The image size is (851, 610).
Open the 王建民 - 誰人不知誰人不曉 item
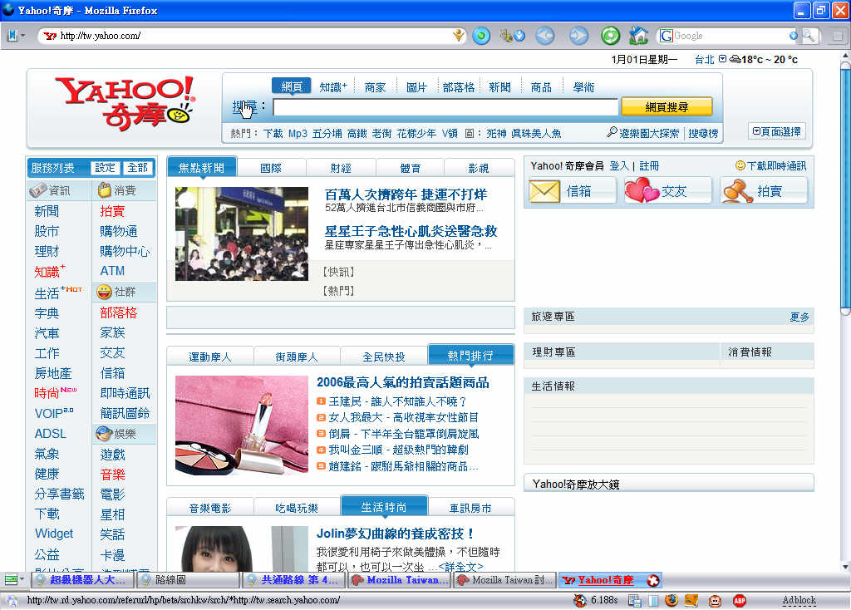click(x=397, y=401)
